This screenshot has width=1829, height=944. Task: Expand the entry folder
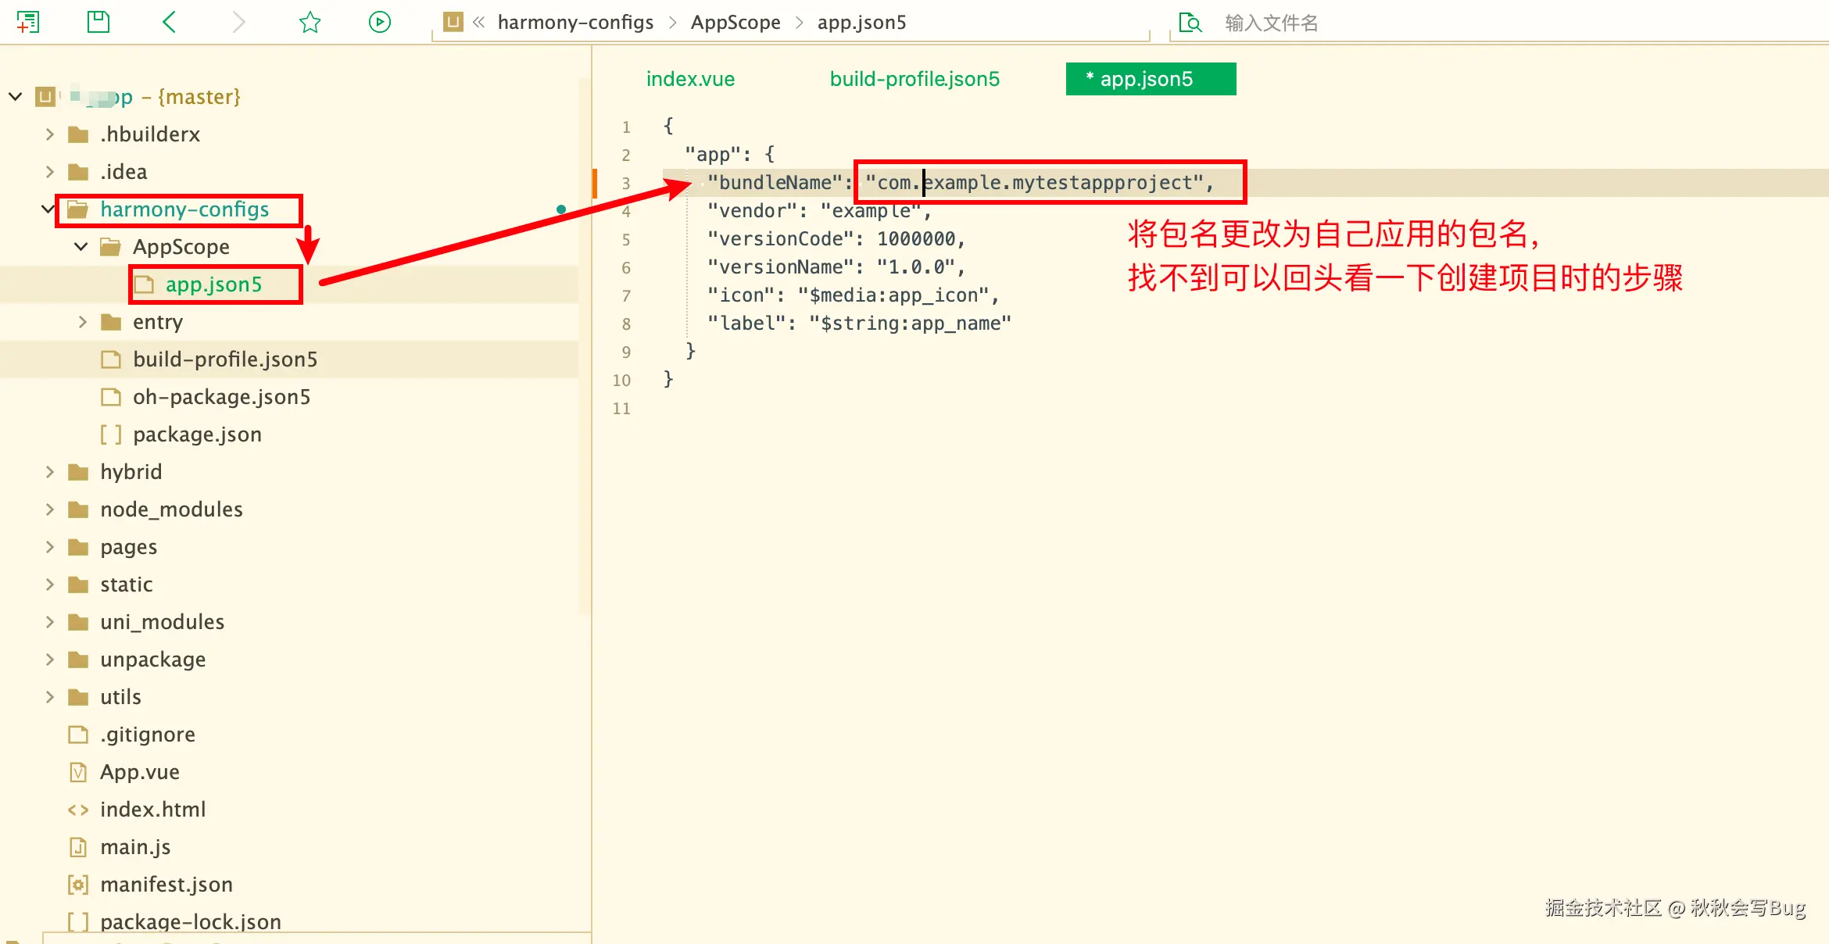point(83,322)
